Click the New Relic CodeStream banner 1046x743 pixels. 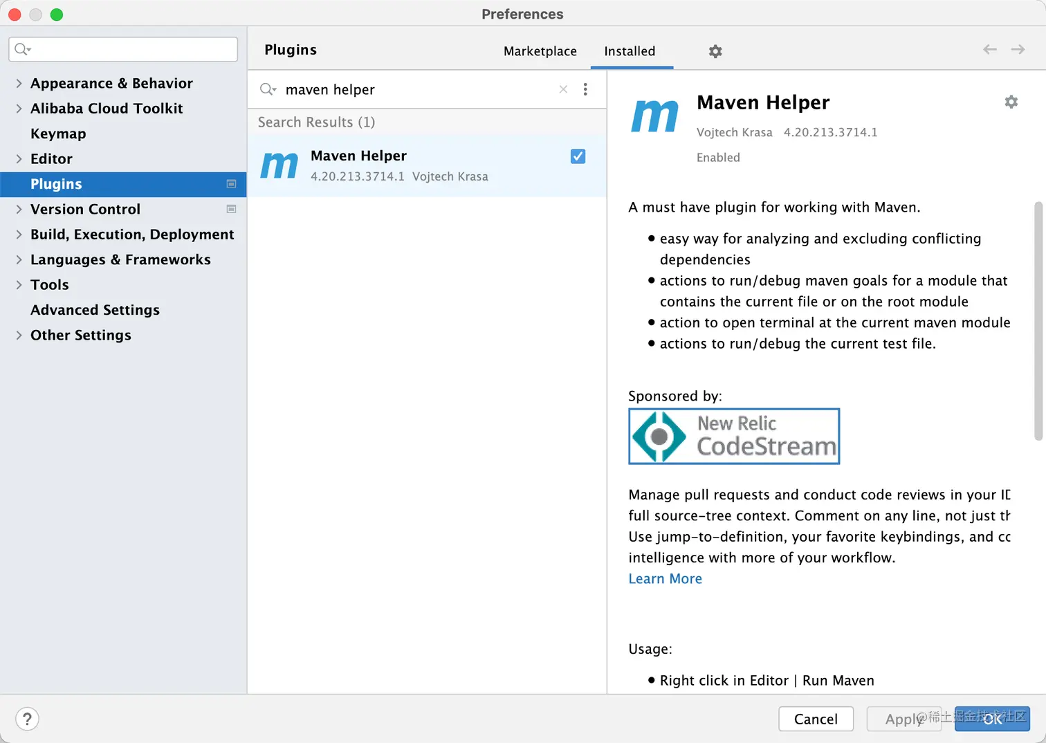734,436
